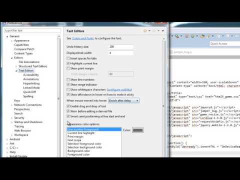Select Hyperlinking under Text Editors

31,83
